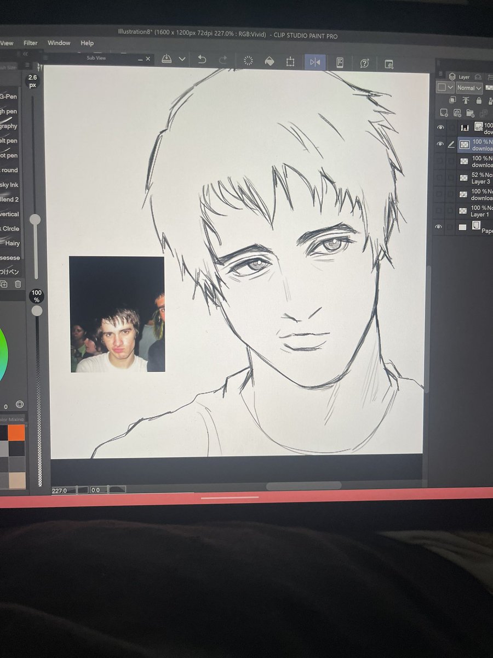Open the blending mode Normal dropdown
Viewport: 493px width, 658px height.
(469, 88)
